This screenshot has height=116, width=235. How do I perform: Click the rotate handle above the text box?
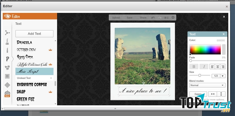click(x=144, y=83)
